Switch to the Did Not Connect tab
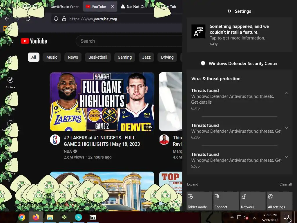Image resolution: width=297 pixels, height=223 pixels. 135,6
